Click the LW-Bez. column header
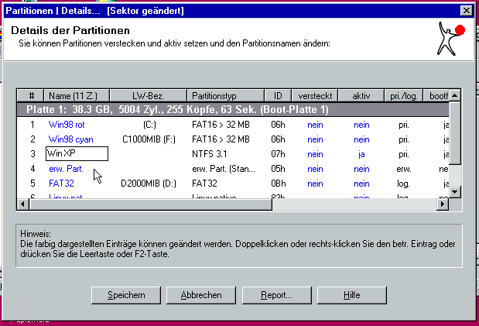Image resolution: width=479 pixels, height=326 pixels. click(x=149, y=95)
